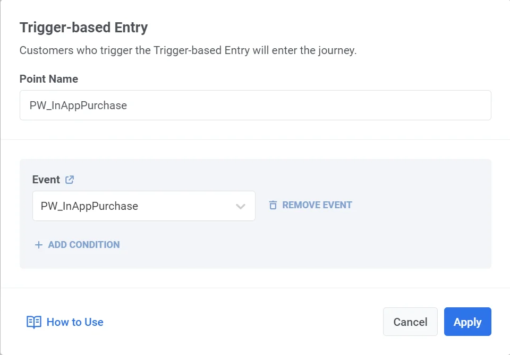
Task: Click the external link icon after the Event label
Action: (69, 180)
